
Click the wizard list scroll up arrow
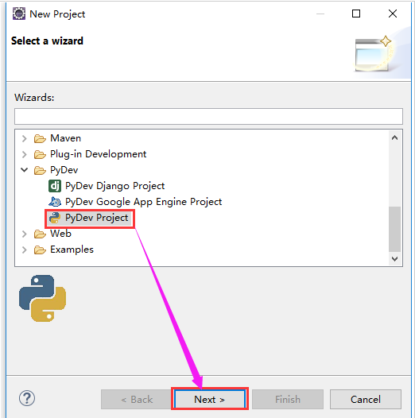click(x=395, y=137)
